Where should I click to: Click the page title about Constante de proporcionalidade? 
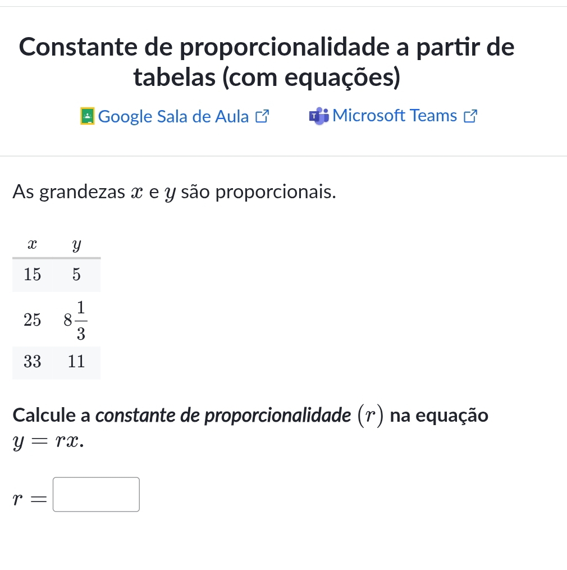[267, 61]
